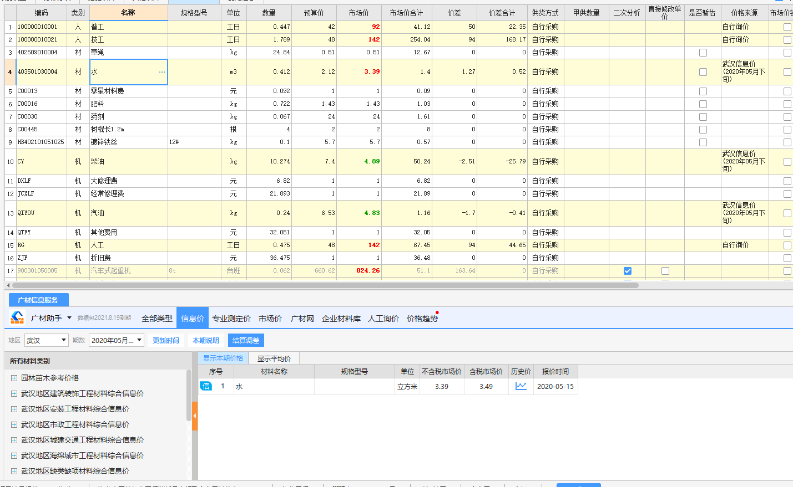Open the 广材助手 dropdown arrow
The image size is (793, 487).
69,318
